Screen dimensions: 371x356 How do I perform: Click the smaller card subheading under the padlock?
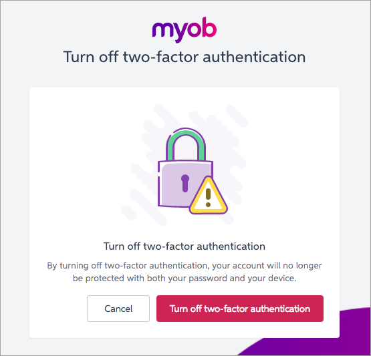(x=184, y=246)
